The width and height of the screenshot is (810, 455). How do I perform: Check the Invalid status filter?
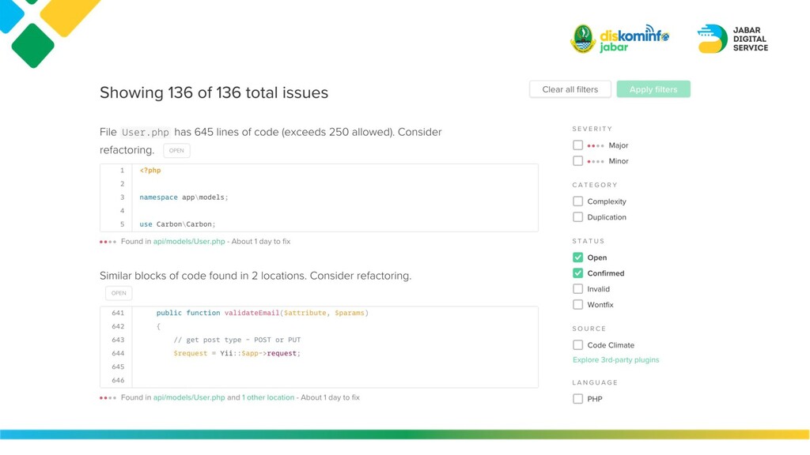click(577, 289)
